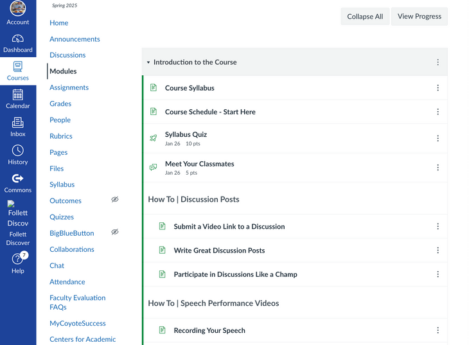Screen dimensions: 469x345
Task: Open options menu for Course Syllabus
Action: pos(438,87)
